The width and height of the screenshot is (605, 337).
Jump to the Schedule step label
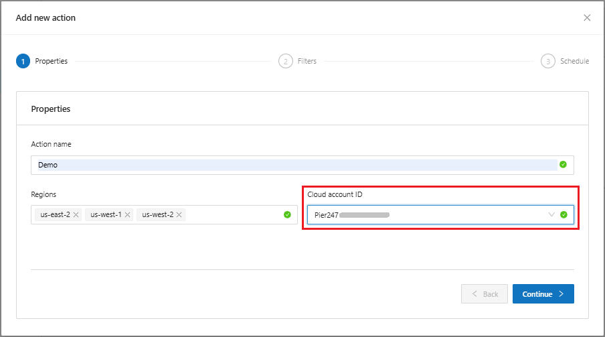pos(574,62)
